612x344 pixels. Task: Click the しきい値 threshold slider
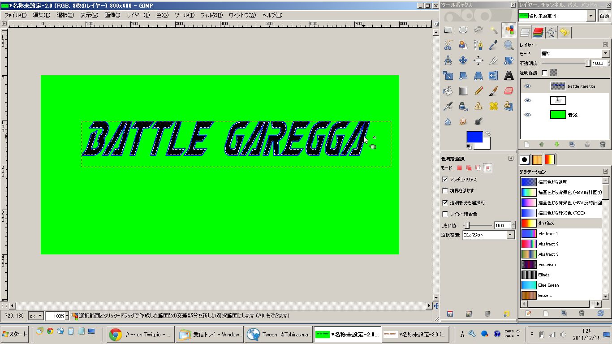[477, 225]
